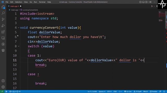Click 'switch' keyword on line 8
167x93 pixels.
click(33, 46)
